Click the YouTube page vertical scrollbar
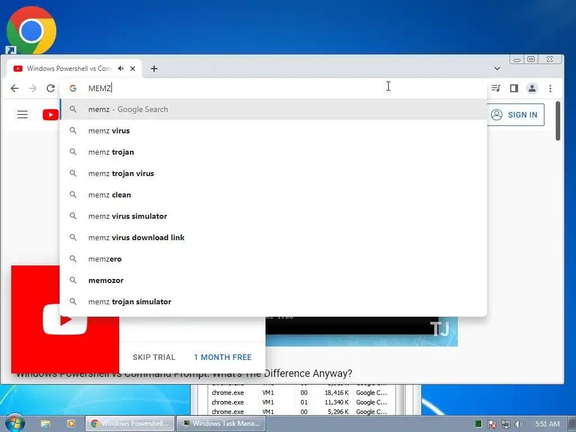The image size is (576, 432). pyautogui.click(x=557, y=121)
